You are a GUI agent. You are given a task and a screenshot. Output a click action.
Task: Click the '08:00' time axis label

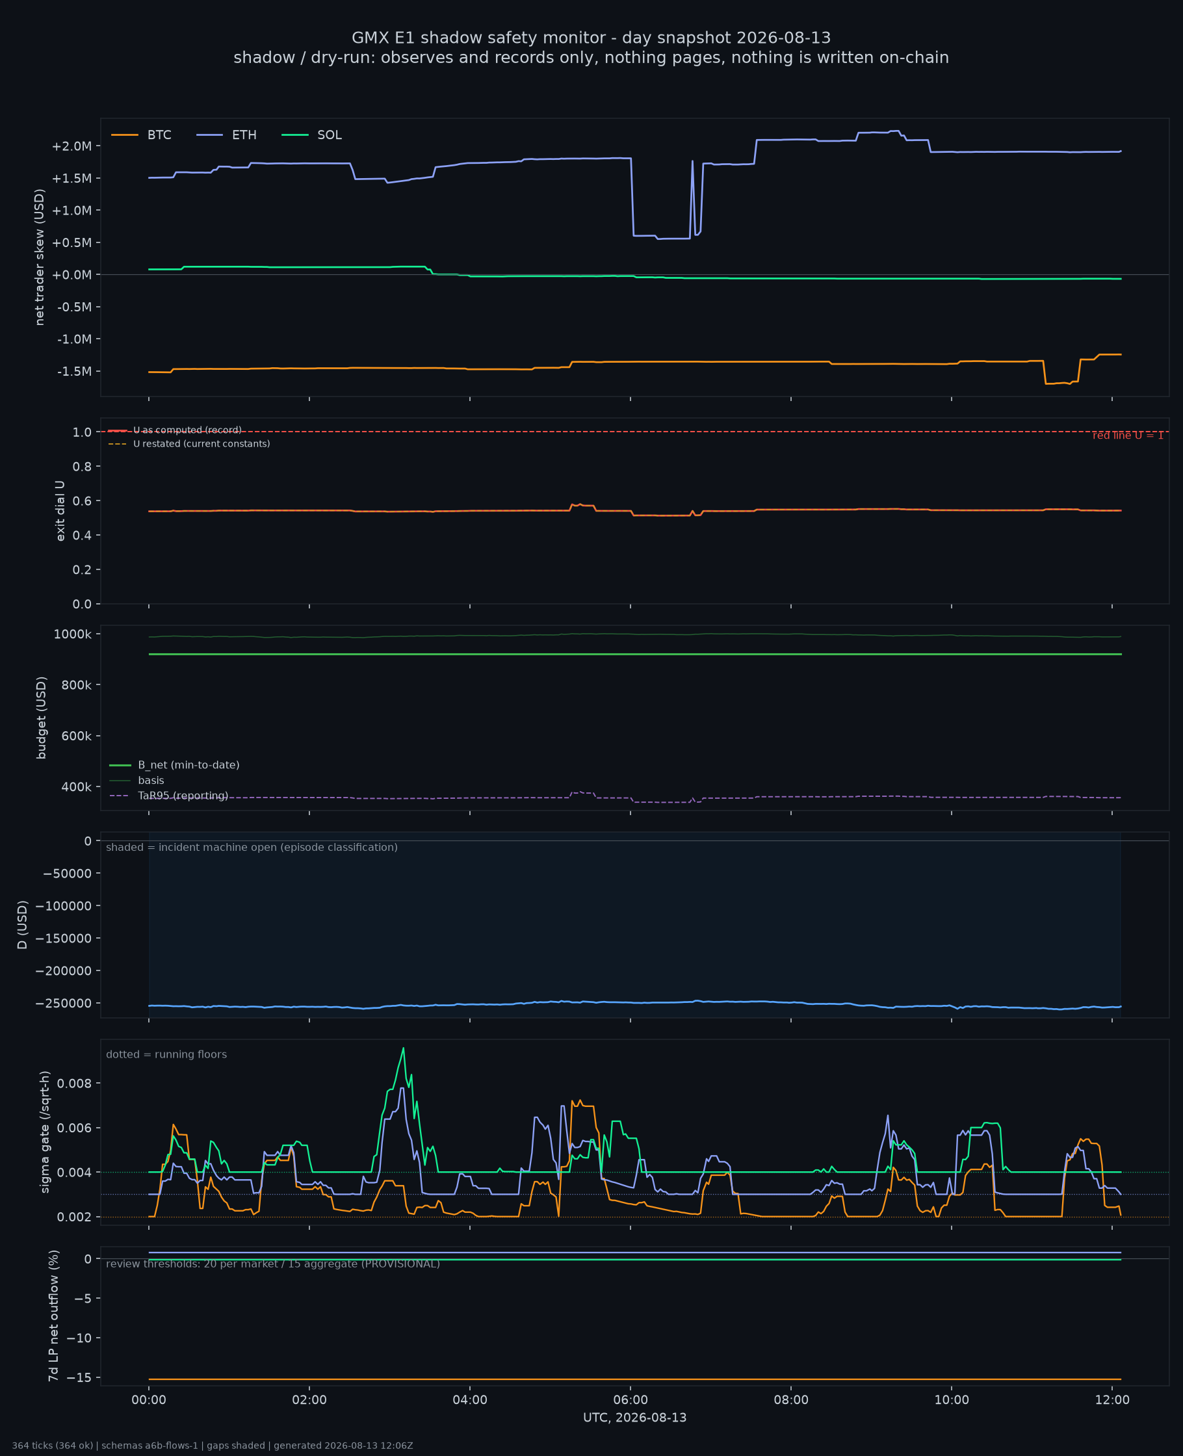[790, 1400]
